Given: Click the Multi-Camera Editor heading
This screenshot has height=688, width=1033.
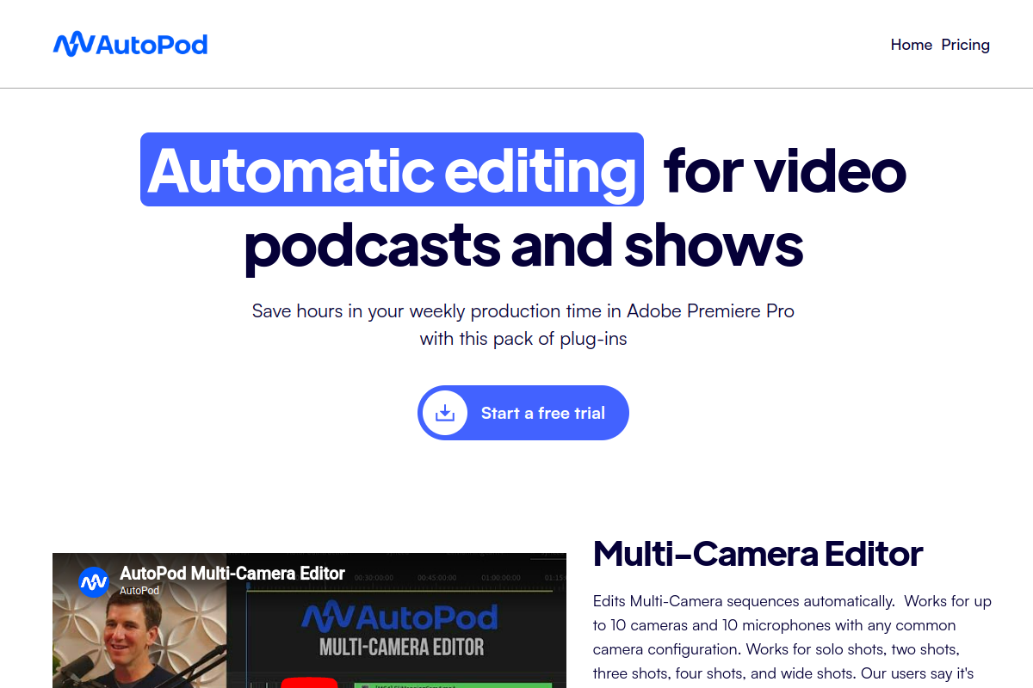Looking at the screenshot, I should tap(758, 554).
